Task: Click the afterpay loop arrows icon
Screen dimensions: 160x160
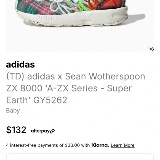Action: (x=52, y=131)
